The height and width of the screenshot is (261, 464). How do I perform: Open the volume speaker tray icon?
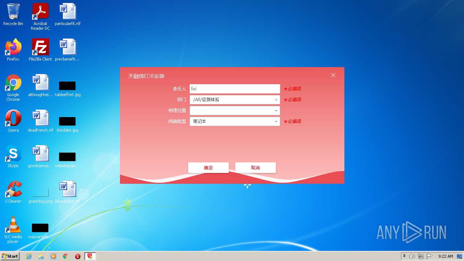[x=412, y=256]
